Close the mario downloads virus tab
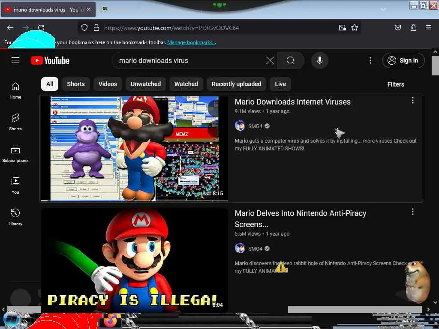 88,9
